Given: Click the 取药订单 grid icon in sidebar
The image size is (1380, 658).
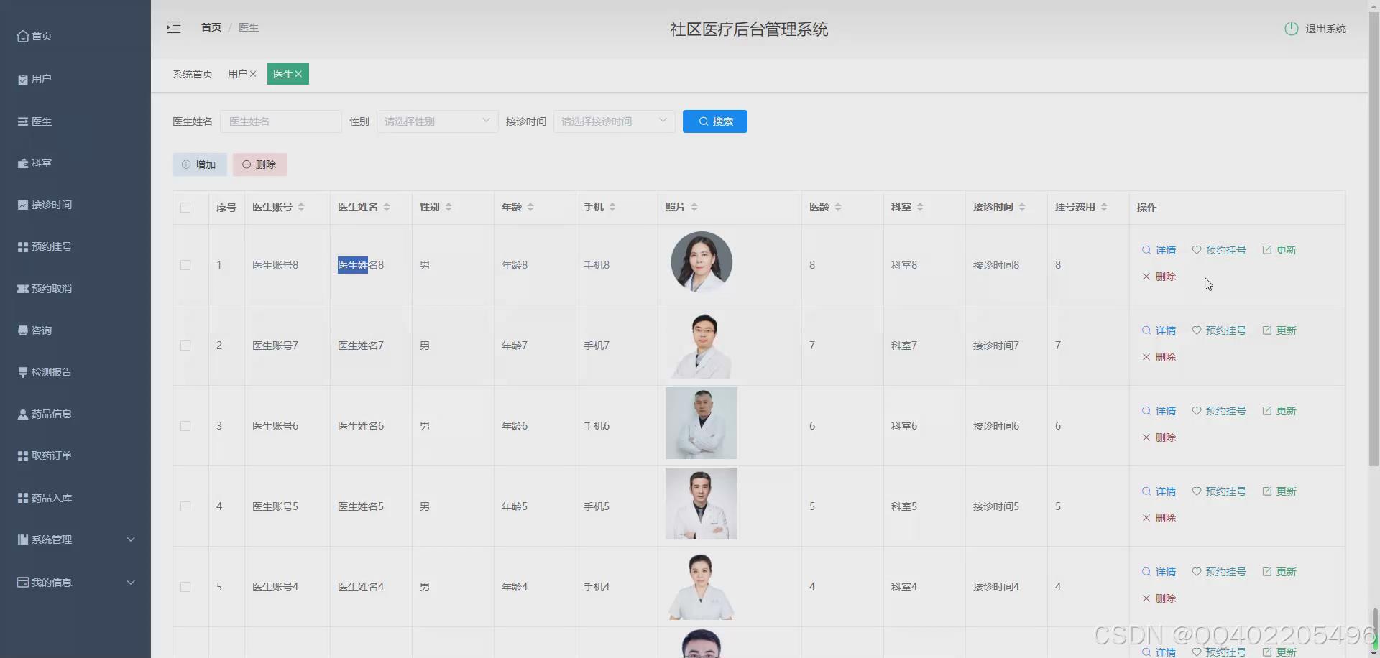Looking at the screenshot, I should click(x=23, y=455).
